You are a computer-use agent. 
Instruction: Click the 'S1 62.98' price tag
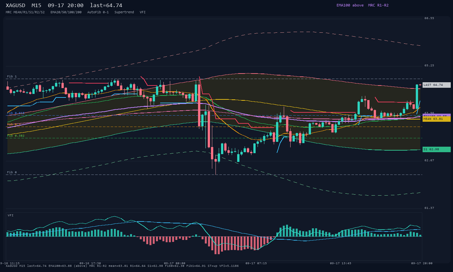(x=436, y=149)
